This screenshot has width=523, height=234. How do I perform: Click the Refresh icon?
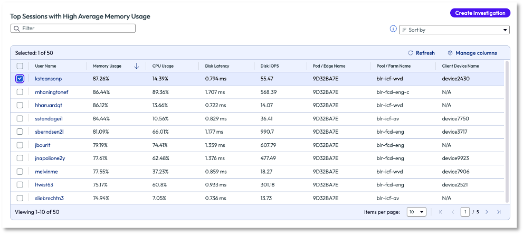411,53
